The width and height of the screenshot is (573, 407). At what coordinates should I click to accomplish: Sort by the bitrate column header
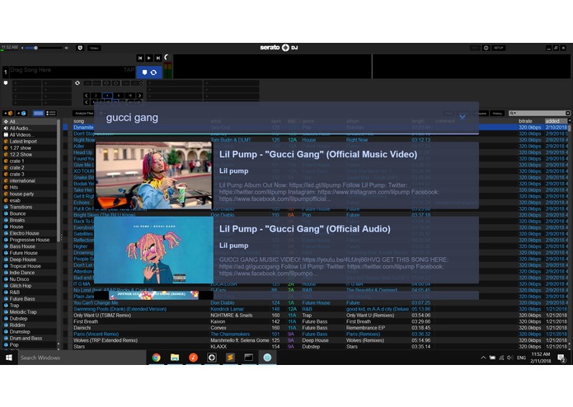pyautogui.click(x=525, y=121)
